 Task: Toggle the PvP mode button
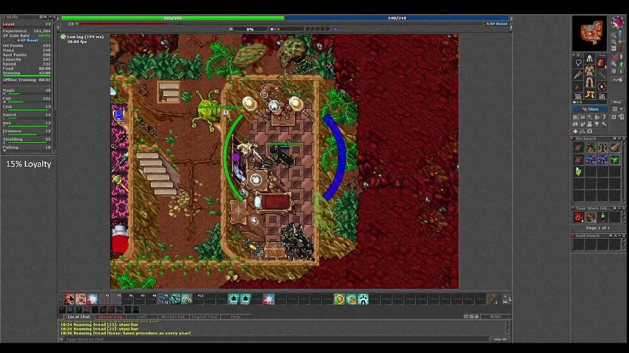click(618, 79)
